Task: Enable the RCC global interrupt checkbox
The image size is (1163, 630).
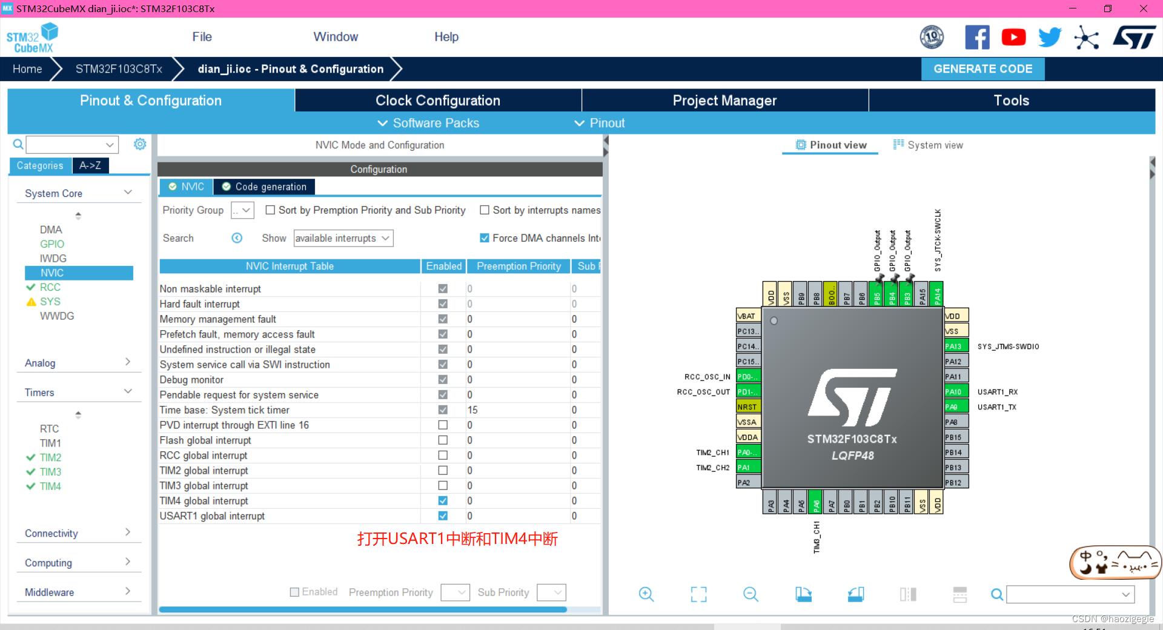Action: tap(443, 456)
